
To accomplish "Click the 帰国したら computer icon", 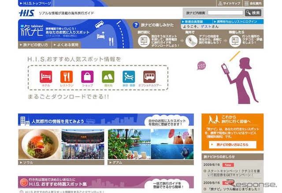I will click(235, 41).
